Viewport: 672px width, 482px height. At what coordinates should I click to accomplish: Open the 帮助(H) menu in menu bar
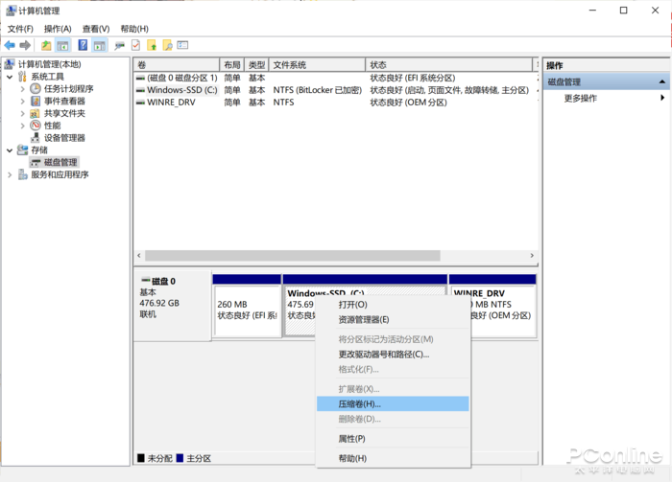134,29
